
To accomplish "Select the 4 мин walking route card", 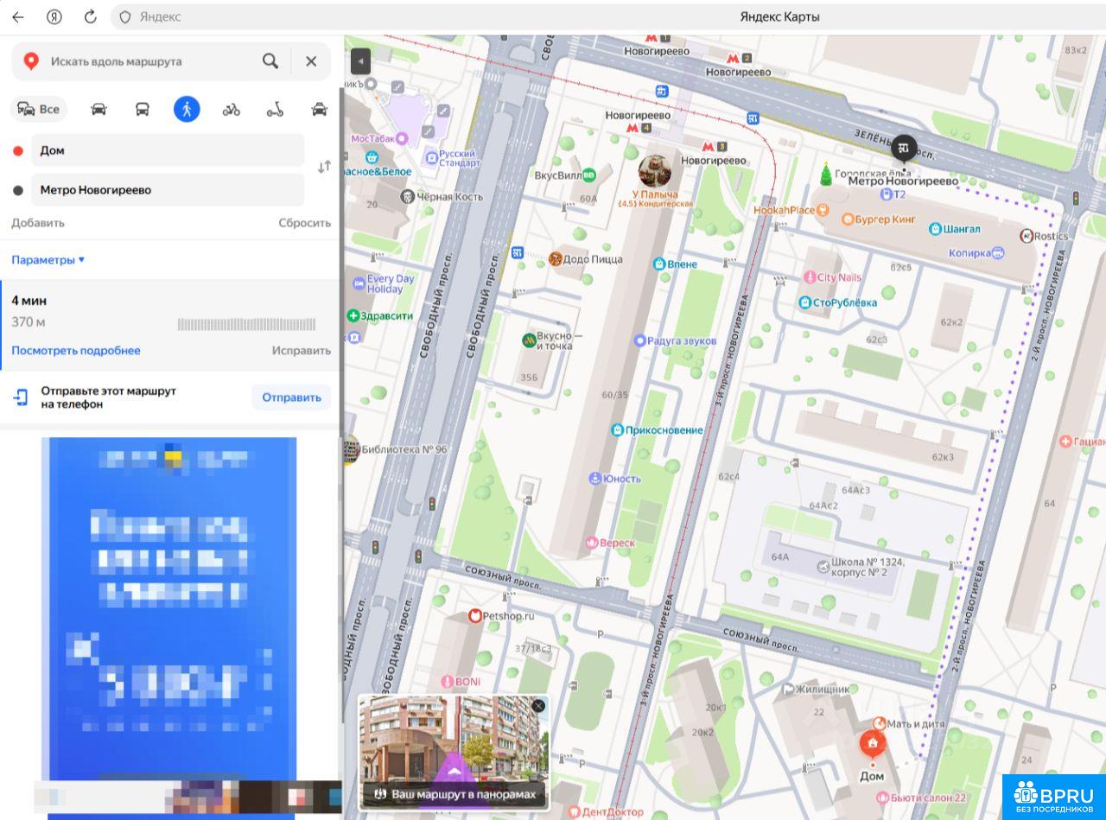I will click(x=171, y=325).
